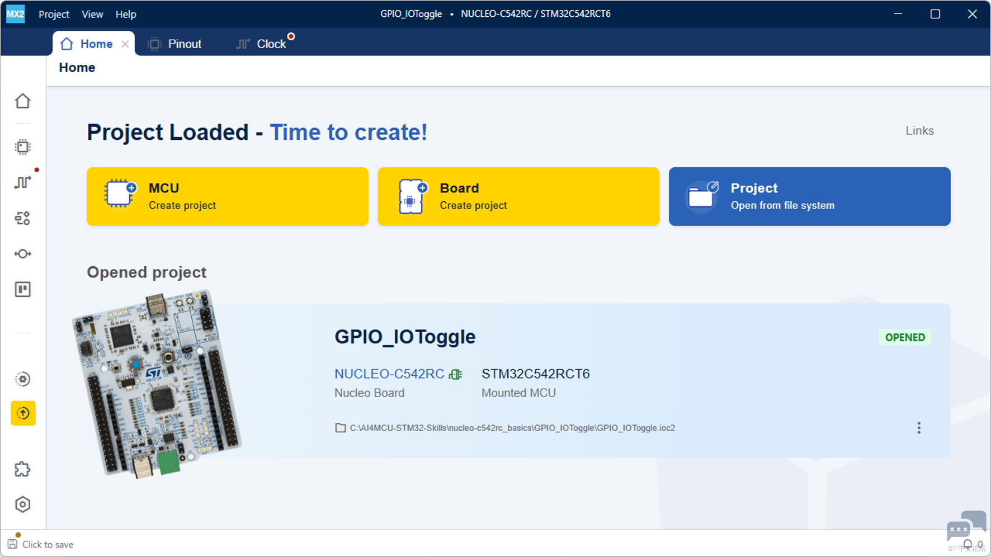Click the project settings gear-circle sidebar icon

pos(23,379)
